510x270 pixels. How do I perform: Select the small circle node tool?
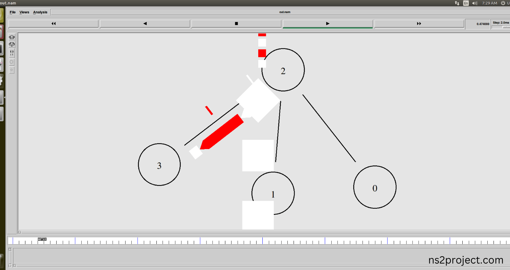[x=12, y=70]
